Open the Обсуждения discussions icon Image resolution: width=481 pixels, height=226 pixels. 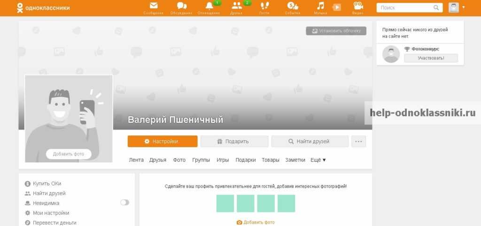(x=181, y=7)
